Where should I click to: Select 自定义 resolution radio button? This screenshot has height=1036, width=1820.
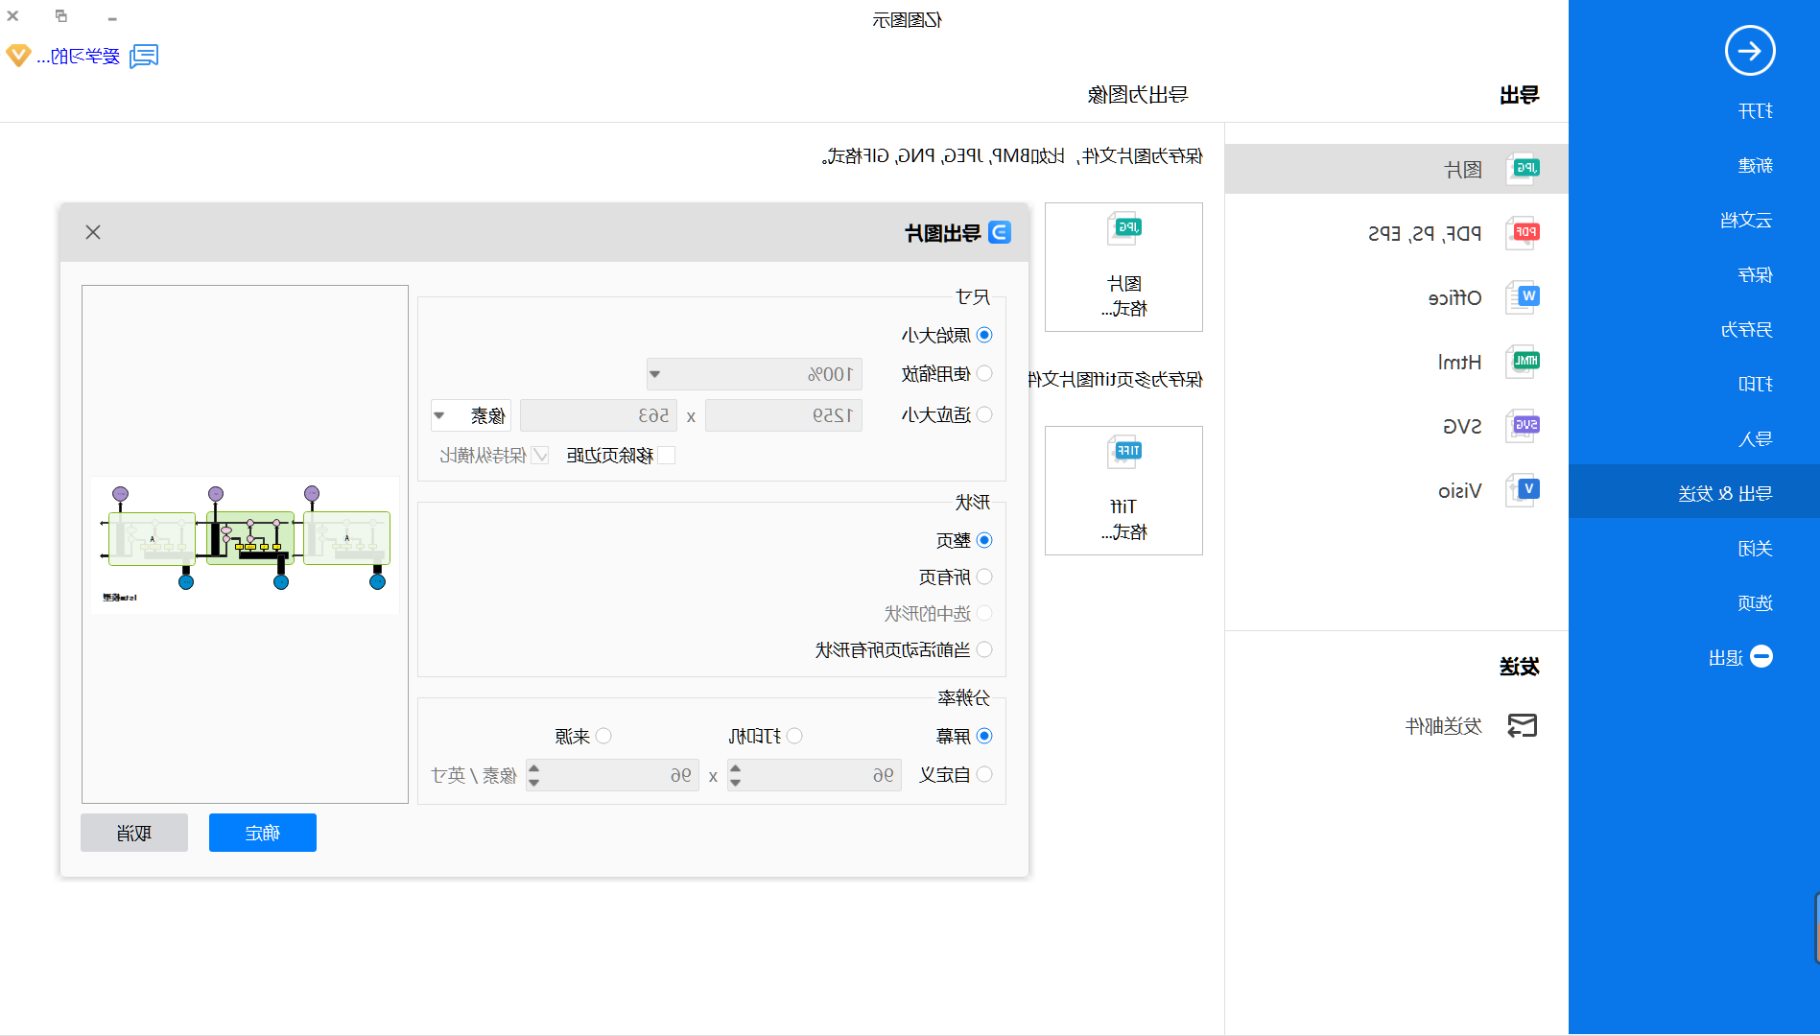pos(984,774)
